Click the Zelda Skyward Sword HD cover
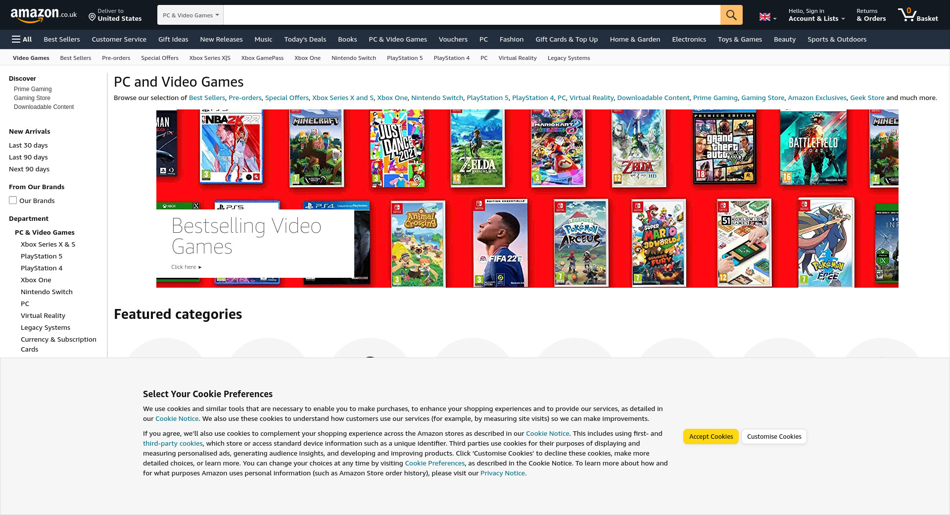The width and height of the screenshot is (950, 515). (638, 148)
